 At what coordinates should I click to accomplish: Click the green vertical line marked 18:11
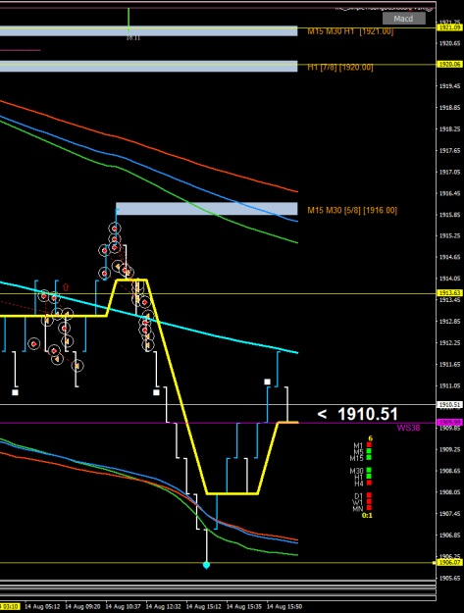click(129, 21)
